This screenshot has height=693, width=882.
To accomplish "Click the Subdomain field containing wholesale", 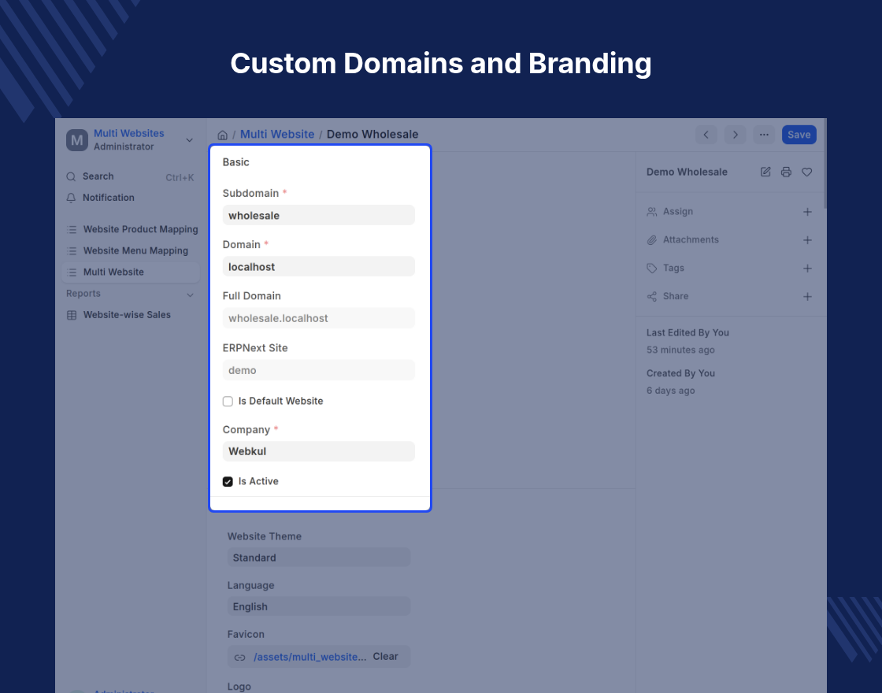I will coord(319,215).
